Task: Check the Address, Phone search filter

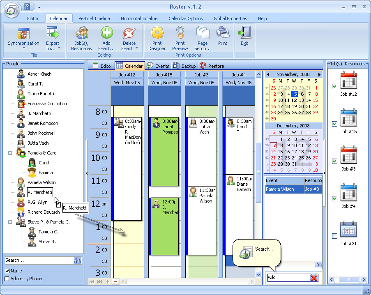Action: (x=7, y=278)
